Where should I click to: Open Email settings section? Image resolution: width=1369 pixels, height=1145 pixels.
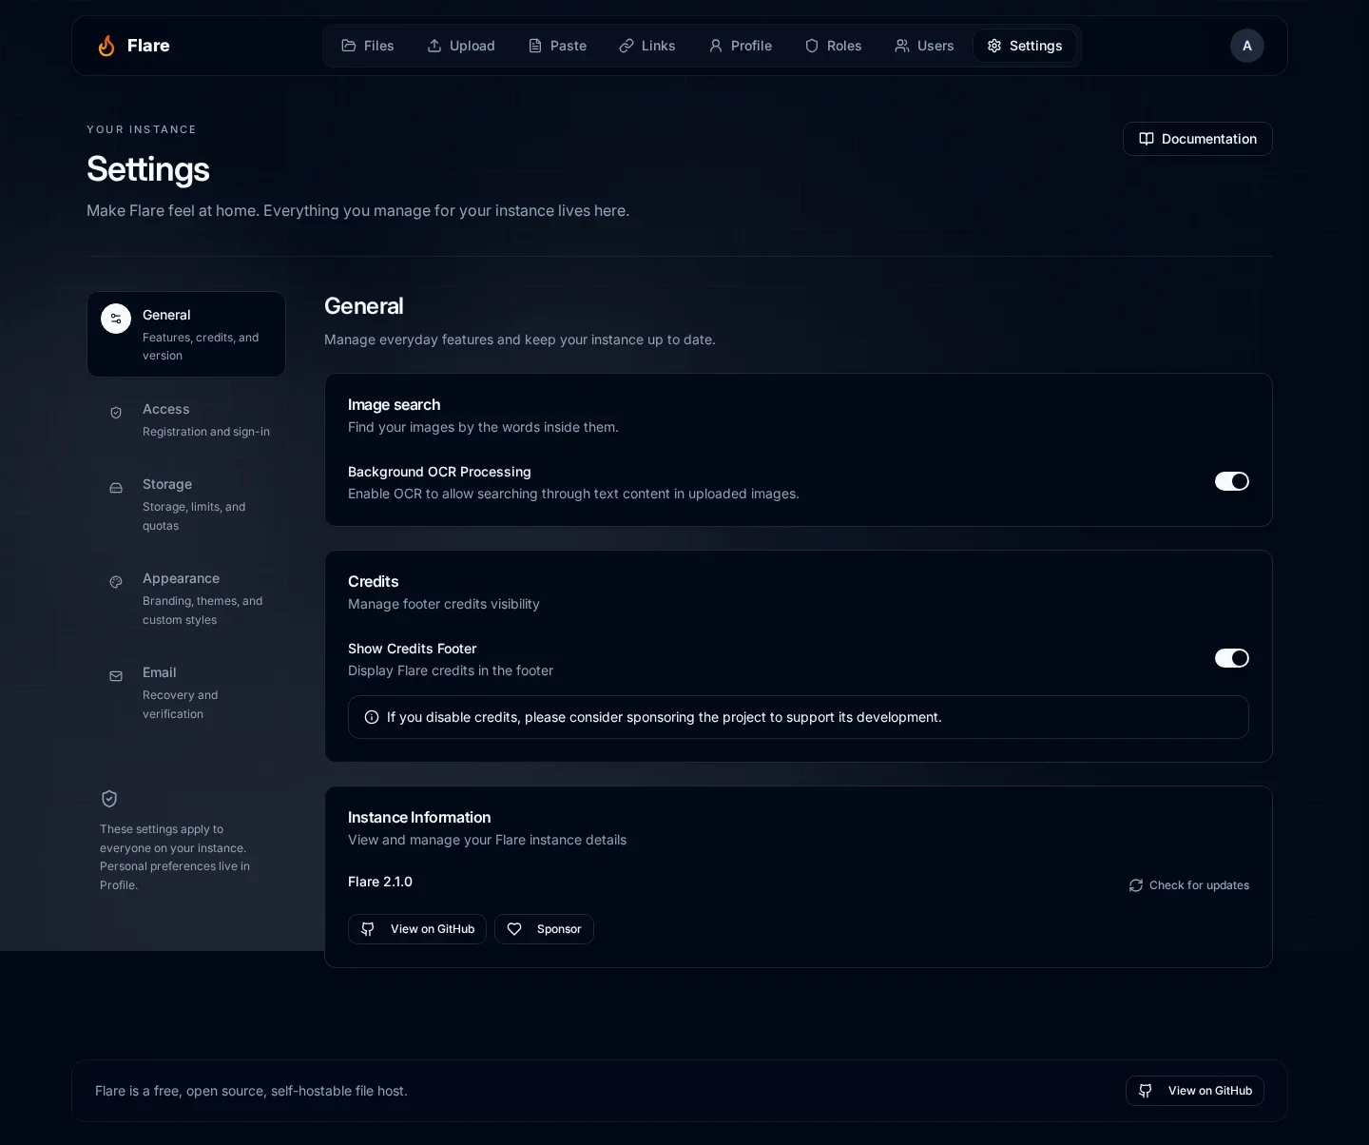[x=186, y=692]
